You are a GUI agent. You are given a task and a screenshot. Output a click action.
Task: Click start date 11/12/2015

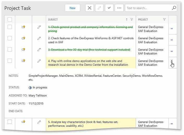(x=36, y=103)
